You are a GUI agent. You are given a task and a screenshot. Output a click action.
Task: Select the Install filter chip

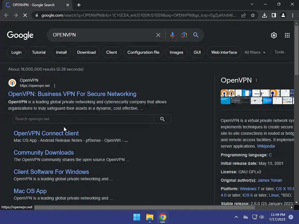pos(61,52)
